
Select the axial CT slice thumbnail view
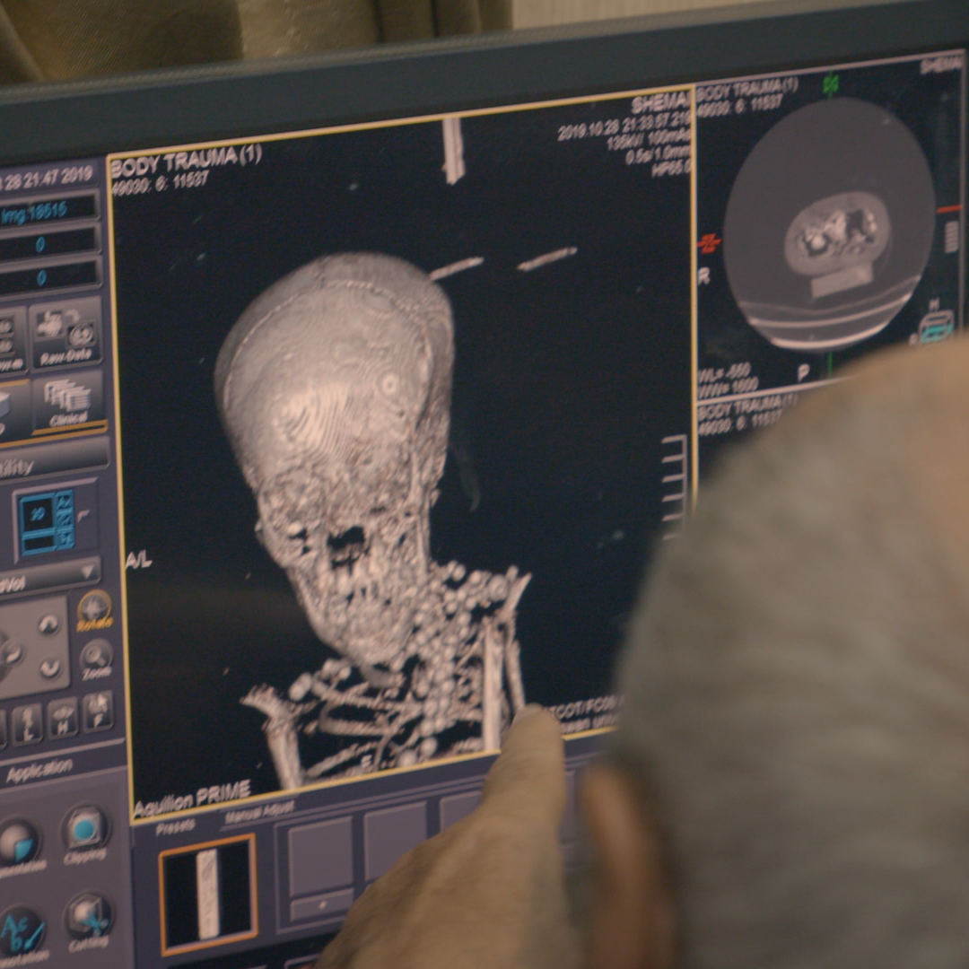[x=829, y=224]
